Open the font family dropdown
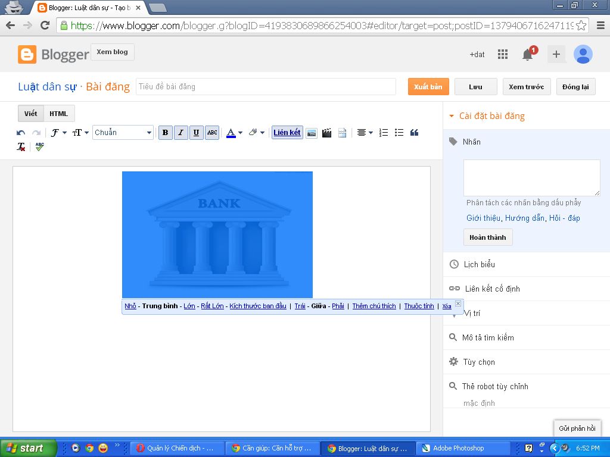The width and height of the screenshot is (610, 457). pyautogui.click(x=58, y=133)
